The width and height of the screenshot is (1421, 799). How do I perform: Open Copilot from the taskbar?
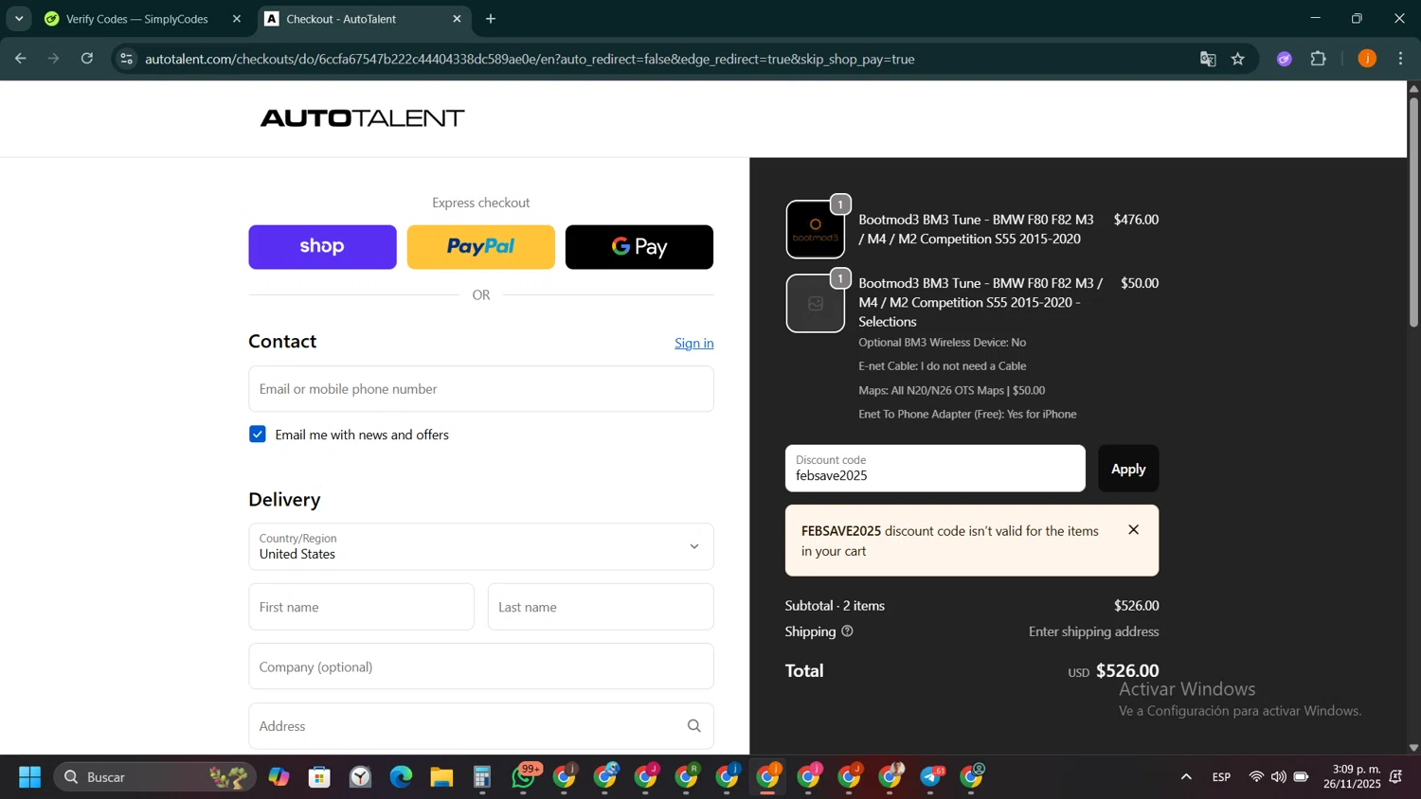279,777
